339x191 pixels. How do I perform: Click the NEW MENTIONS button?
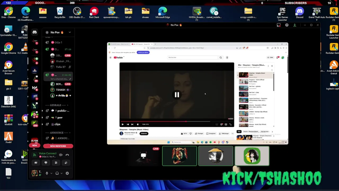58,146
